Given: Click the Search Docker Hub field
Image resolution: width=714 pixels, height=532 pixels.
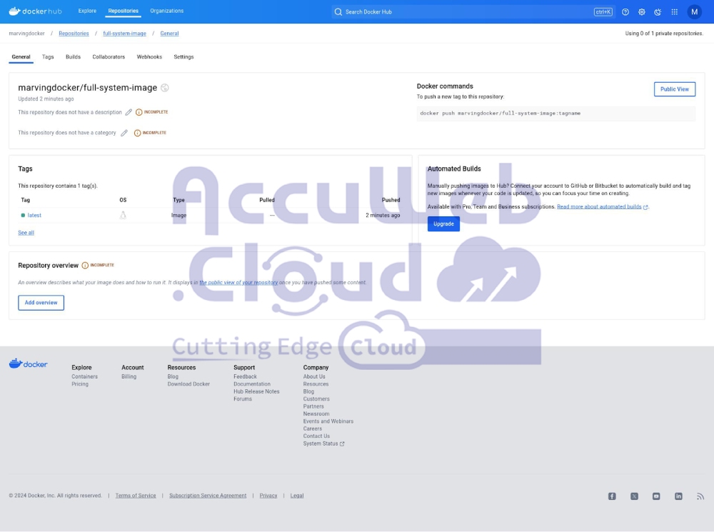Looking at the screenshot, I should click(464, 12).
